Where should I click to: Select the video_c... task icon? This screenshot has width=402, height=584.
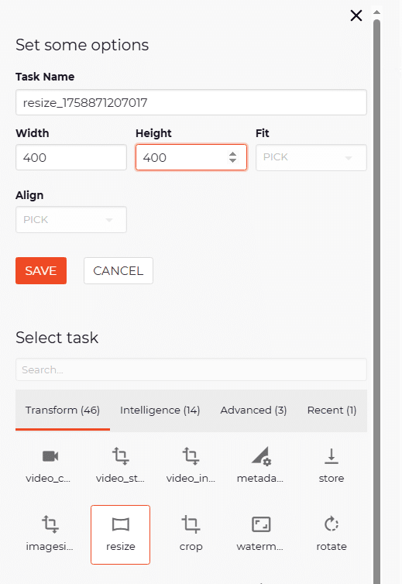pos(50,456)
